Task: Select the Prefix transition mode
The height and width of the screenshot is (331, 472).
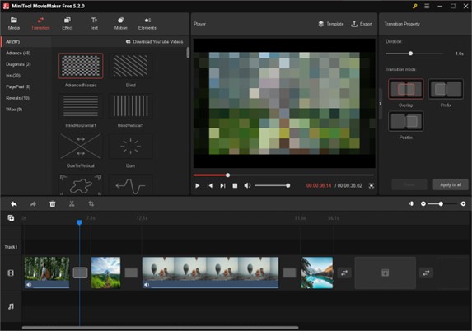Action: pos(446,89)
